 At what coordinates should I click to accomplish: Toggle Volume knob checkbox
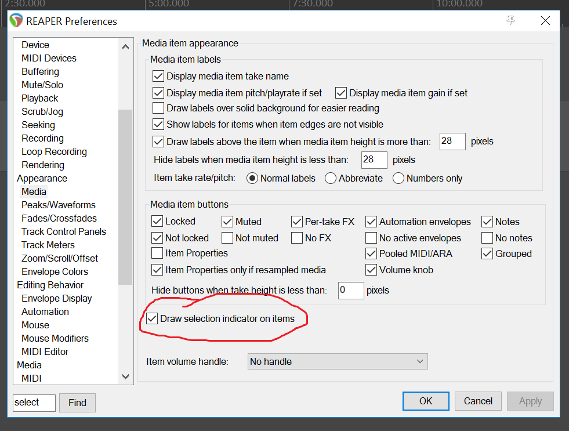pyautogui.click(x=371, y=270)
